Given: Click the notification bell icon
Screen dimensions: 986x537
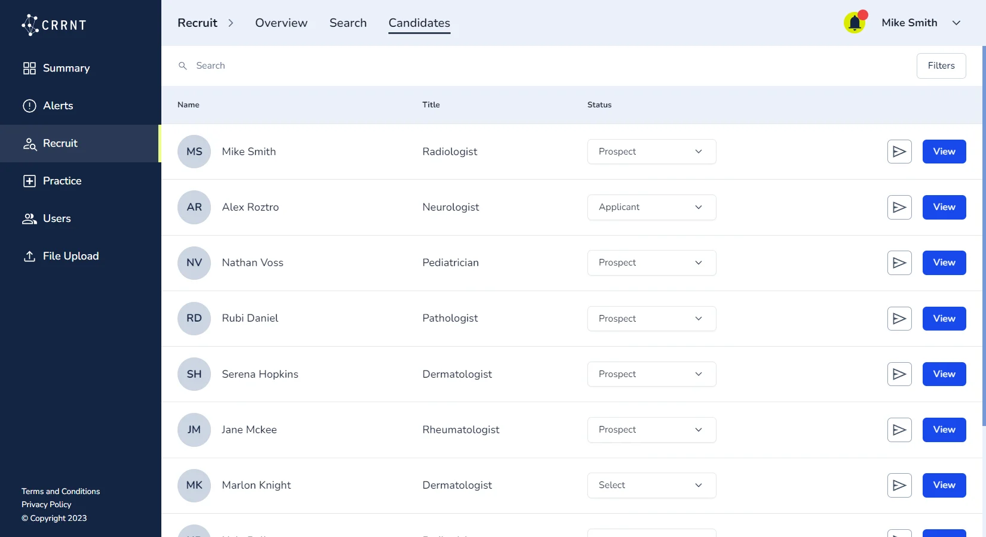Looking at the screenshot, I should (855, 23).
